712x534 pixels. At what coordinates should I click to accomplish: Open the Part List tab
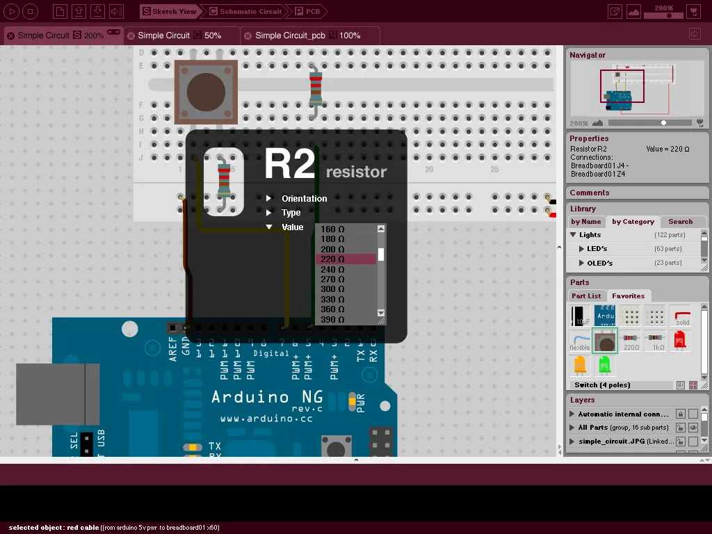click(x=585, y=296)
